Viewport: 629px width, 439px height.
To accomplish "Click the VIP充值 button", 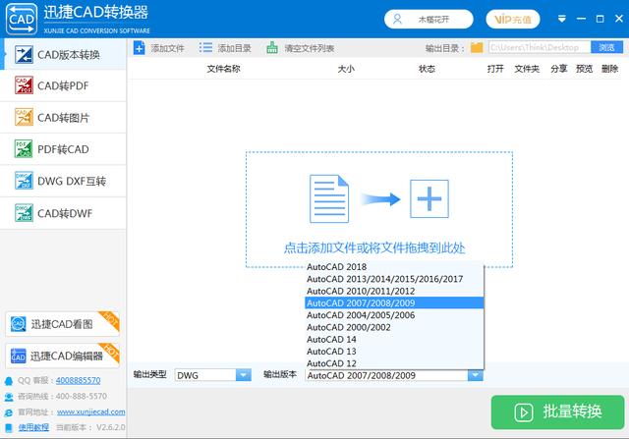I will (513, 20).
